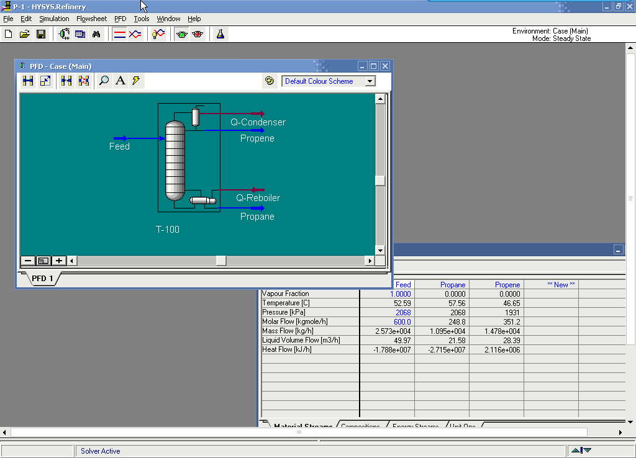636x458 pixels.
Task: Click the Q-Reboiler energy stream label
Action: click(x=258, y=198)
